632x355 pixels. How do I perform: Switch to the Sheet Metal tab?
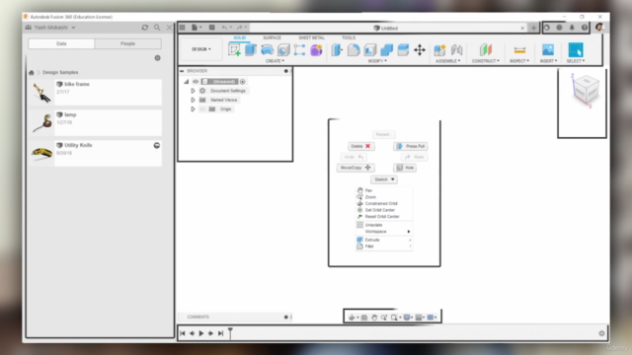[312, 37]
